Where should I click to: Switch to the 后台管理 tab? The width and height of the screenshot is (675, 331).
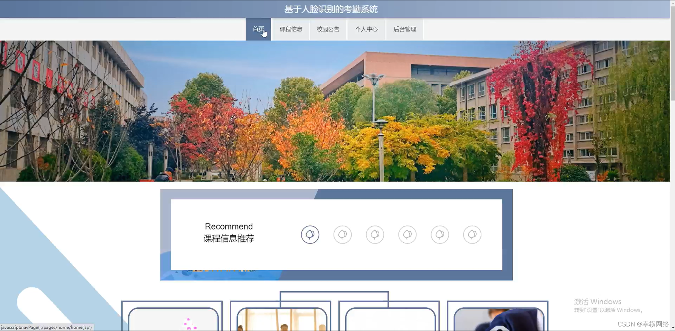pos(404,29)
